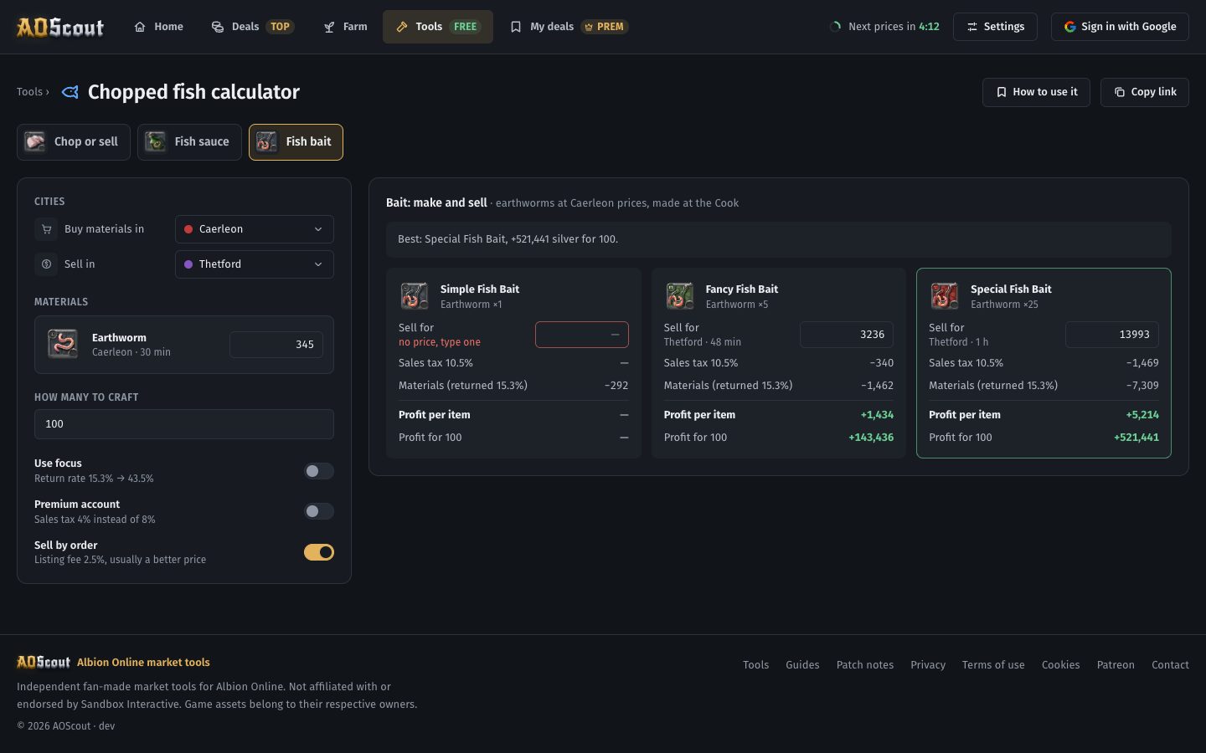Open the How to use it guide

[x=1036, y=92]
